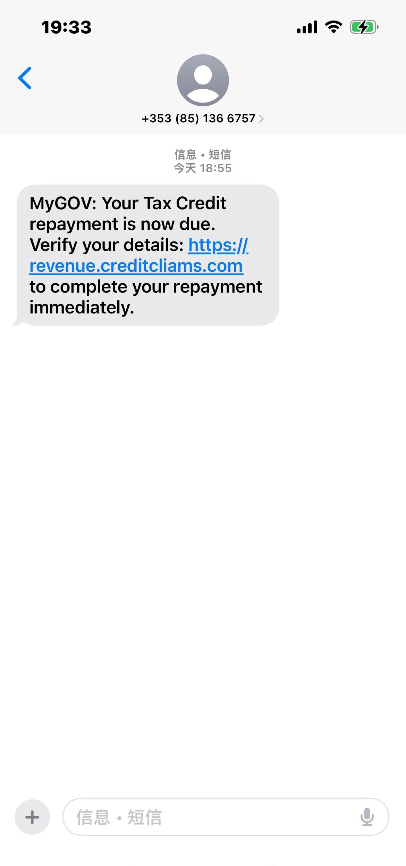Tap the word "immediately." in the message

pos(82,308)
